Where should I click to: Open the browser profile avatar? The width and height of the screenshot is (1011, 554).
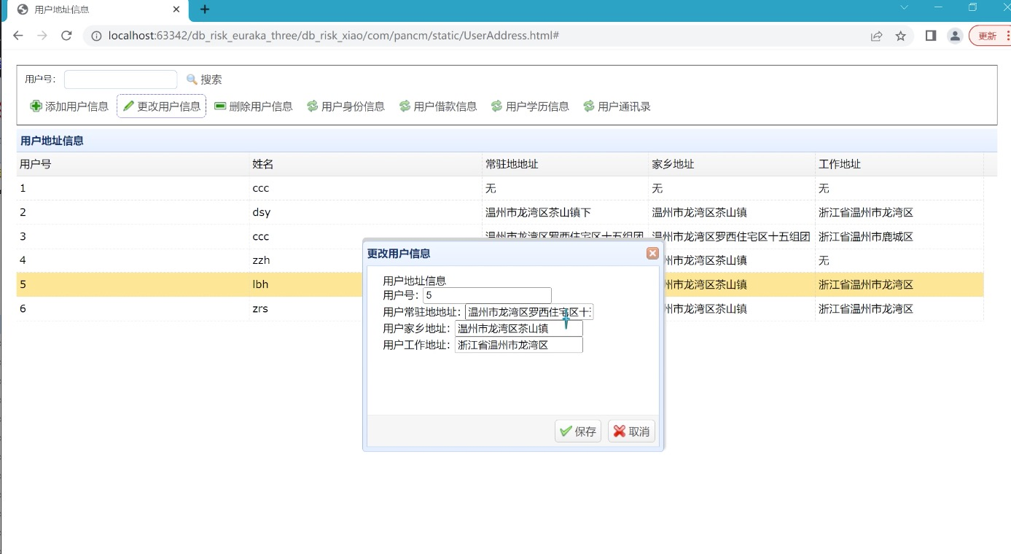click(x=955, y=36)
